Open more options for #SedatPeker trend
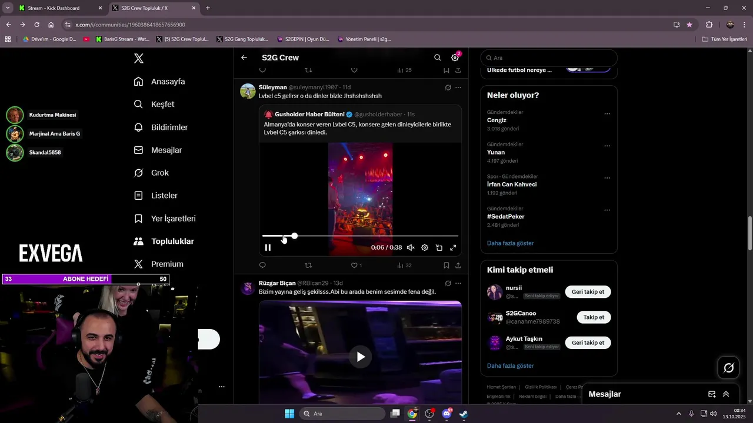The height and width of the screenshot is (423, 753). tap(607, 210)
